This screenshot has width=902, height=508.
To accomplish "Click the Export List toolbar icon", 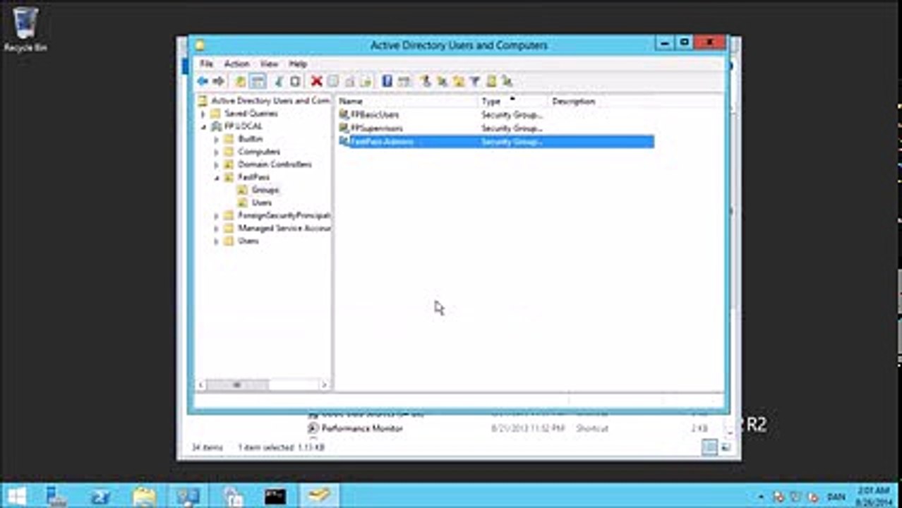I will (x=367, y=81).
